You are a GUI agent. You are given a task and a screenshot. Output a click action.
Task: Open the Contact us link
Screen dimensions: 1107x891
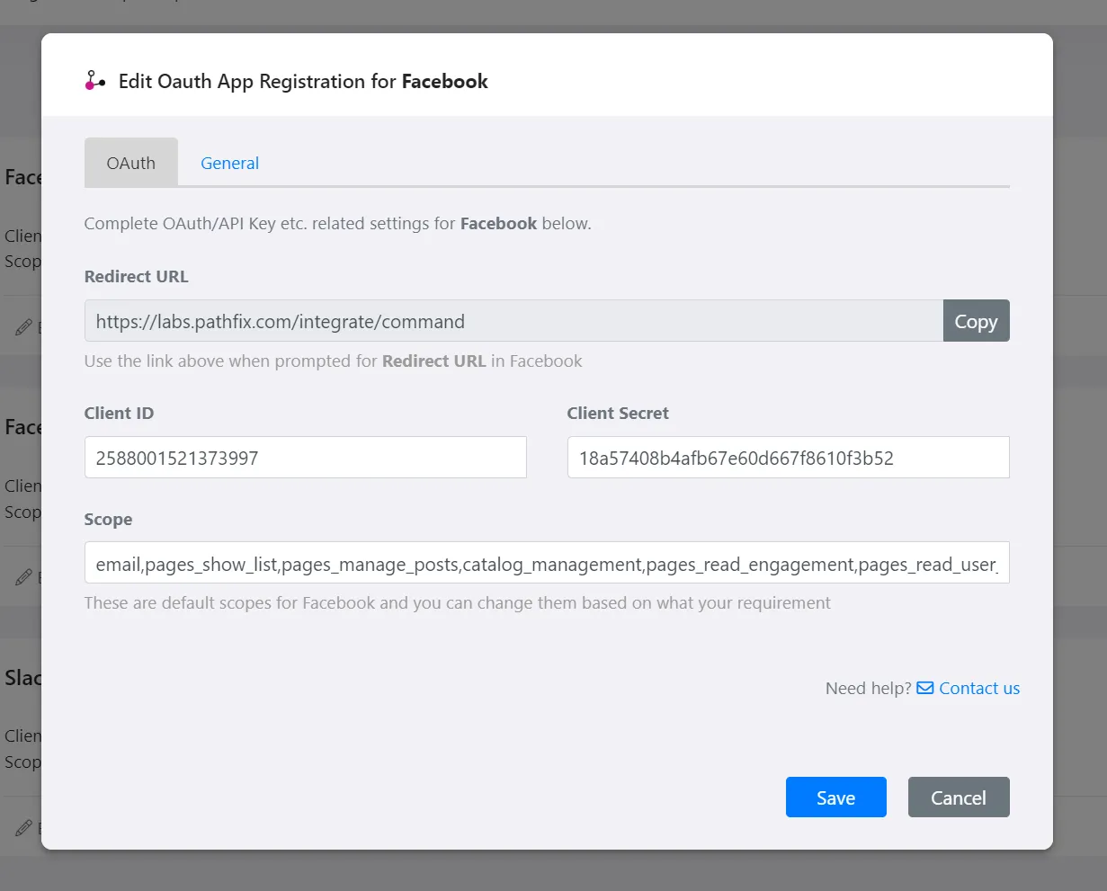979,688
